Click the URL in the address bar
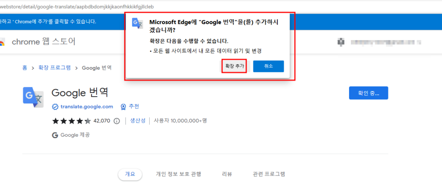Viewport: 442px width, 191px height. click(77, 6)
